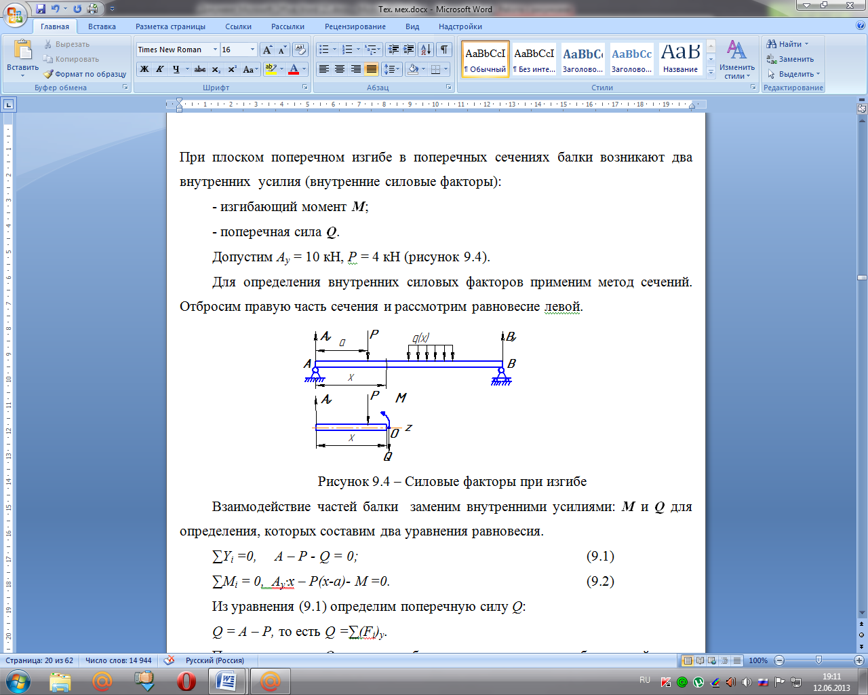This screenshot has width=868, height=695.
Task: Apply subscript formatting
Action: click(x=216, y=69)
